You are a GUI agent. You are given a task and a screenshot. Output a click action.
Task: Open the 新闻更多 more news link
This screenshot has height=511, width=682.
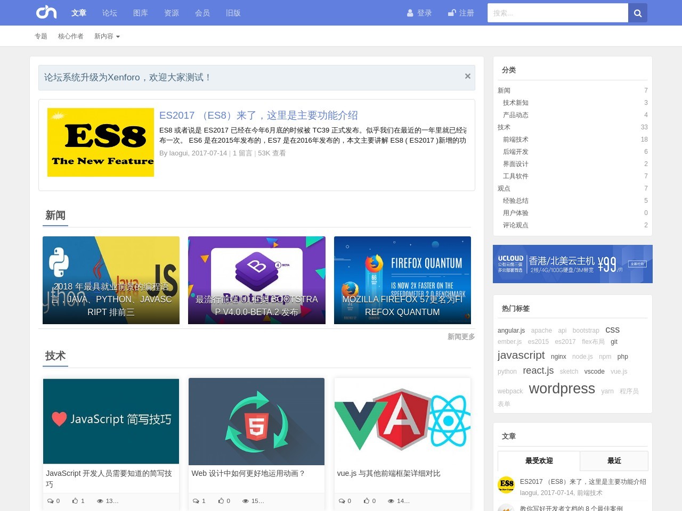coord(461,336)
